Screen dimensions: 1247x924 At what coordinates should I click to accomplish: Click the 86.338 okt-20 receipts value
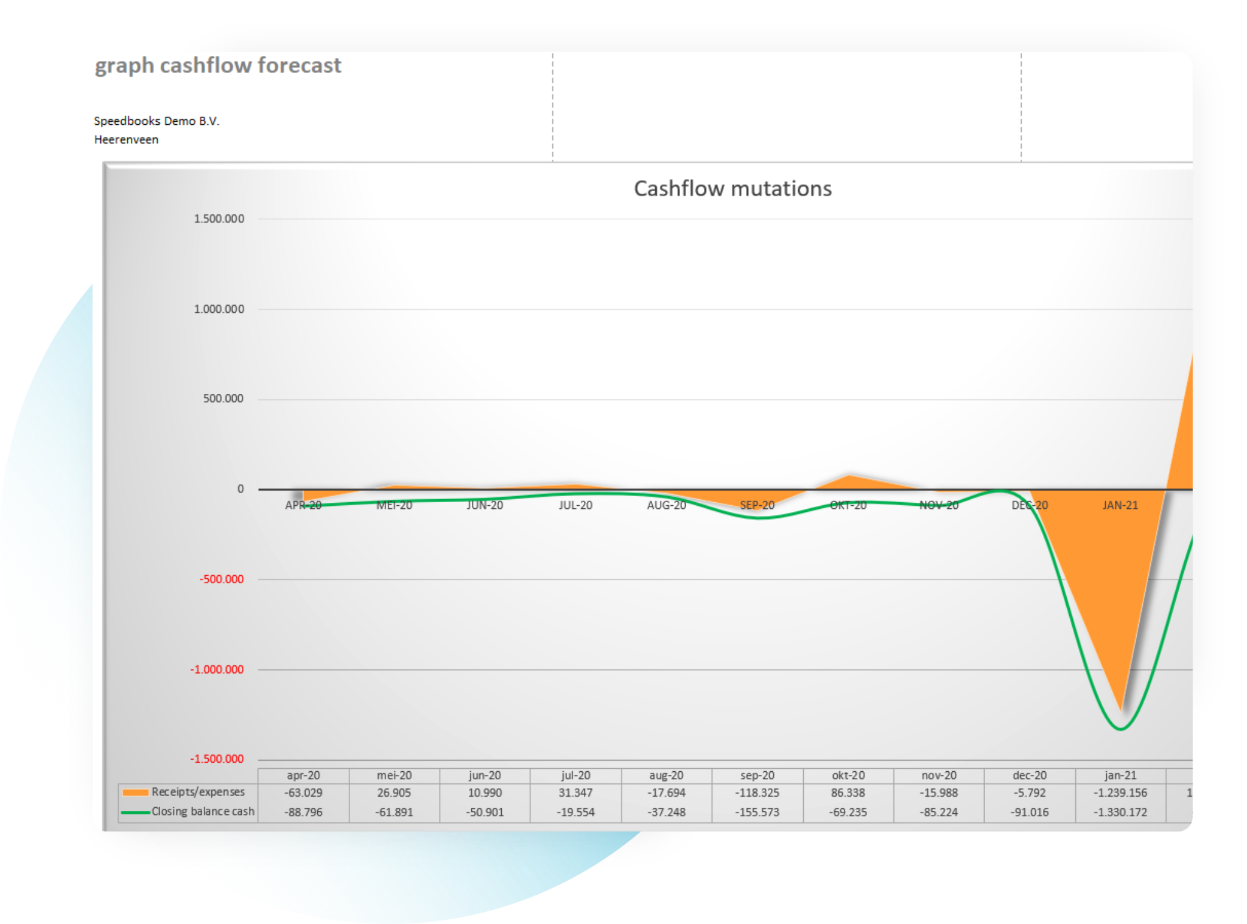(848, 793)
